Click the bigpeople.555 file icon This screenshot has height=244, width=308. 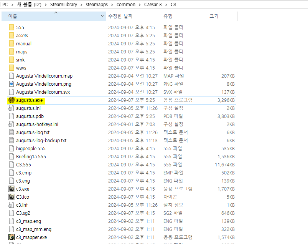click(x=12, y=148)
